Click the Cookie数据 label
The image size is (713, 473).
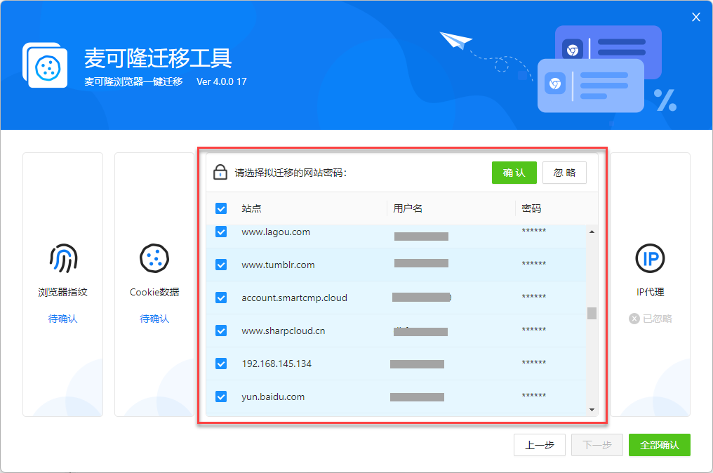point(154,292)
